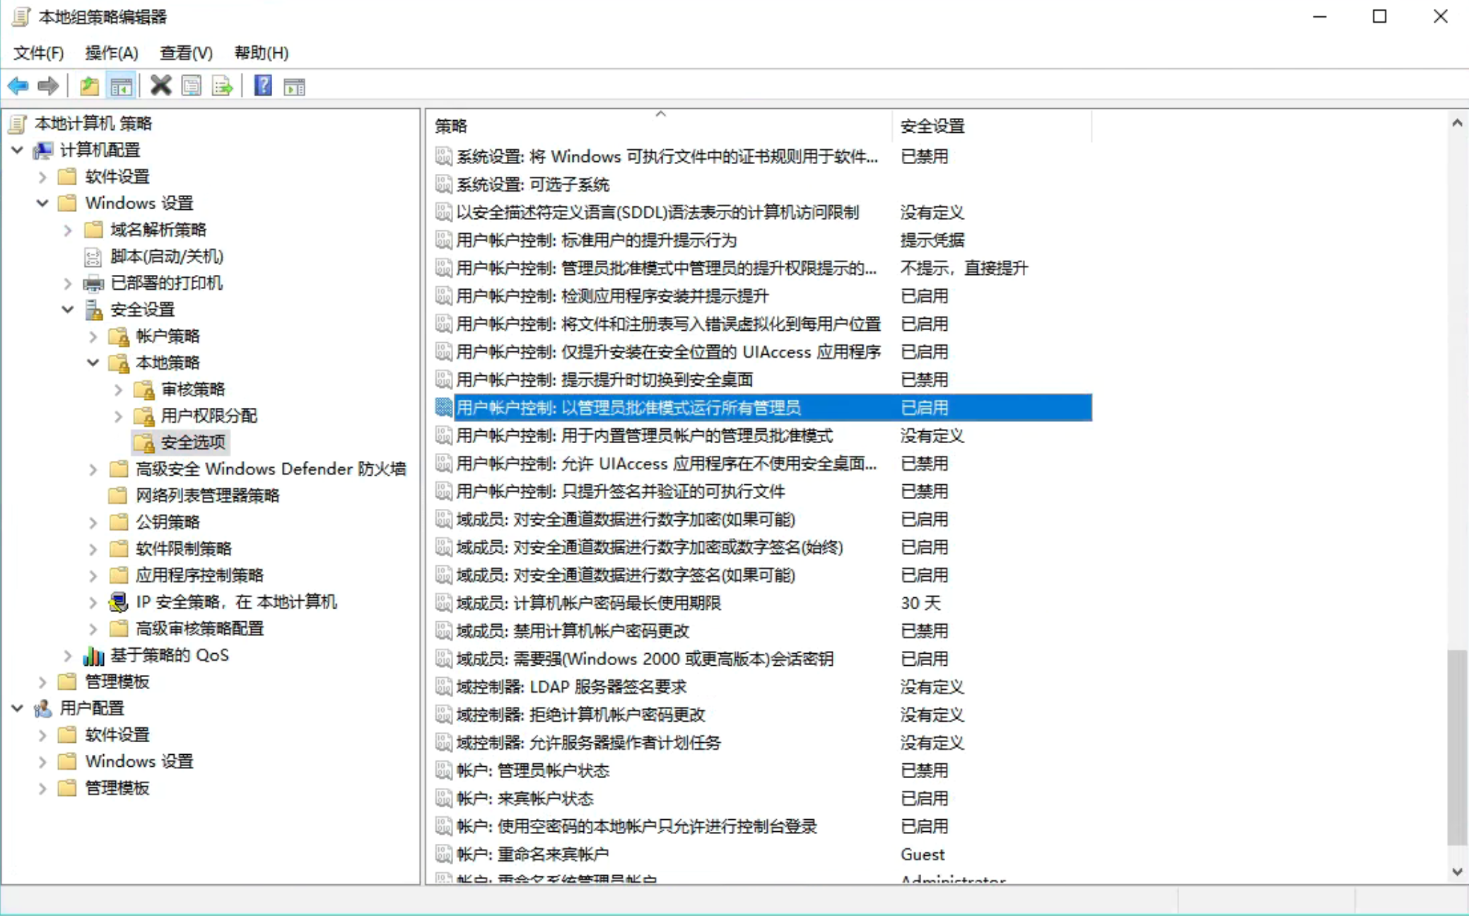
Task: Click the blue Back arrow toolbar icon
Action: pyautogui.click(x=18, y=86)
